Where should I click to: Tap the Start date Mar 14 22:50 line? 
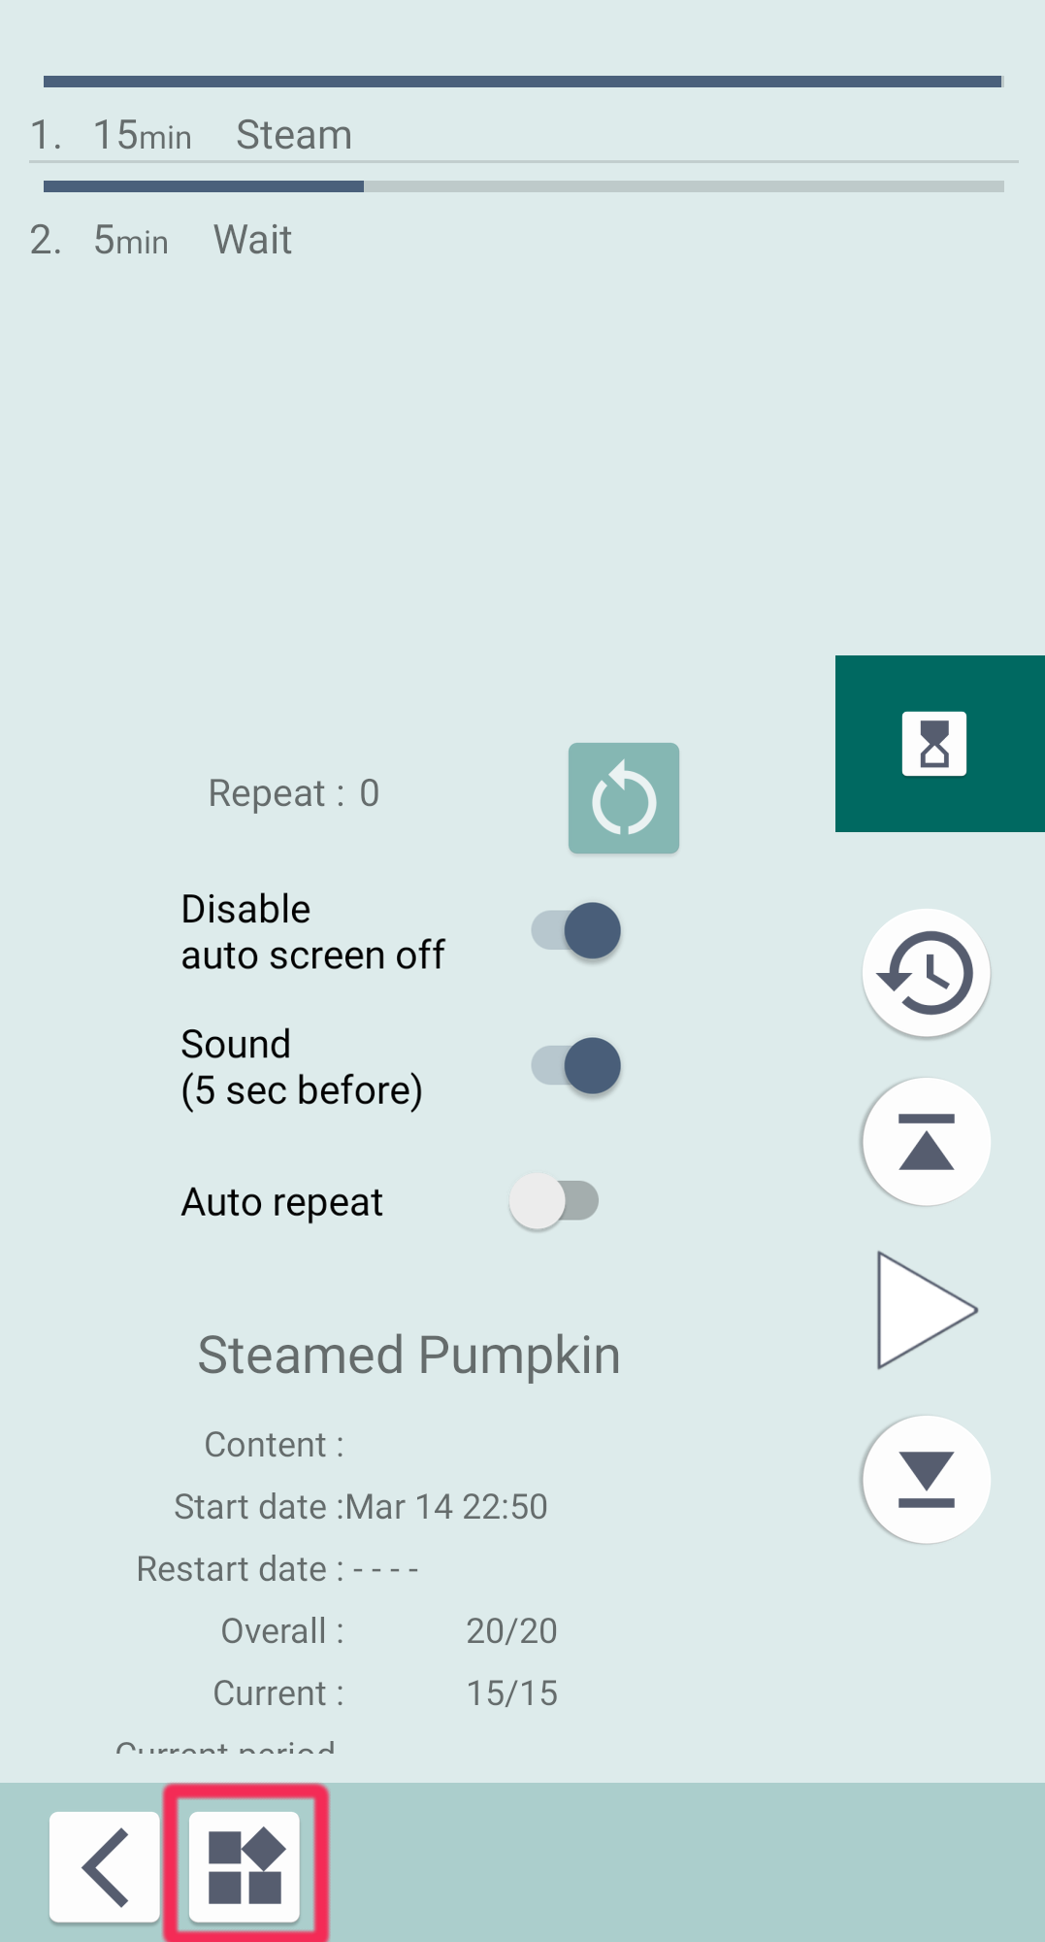[361, 1507]
